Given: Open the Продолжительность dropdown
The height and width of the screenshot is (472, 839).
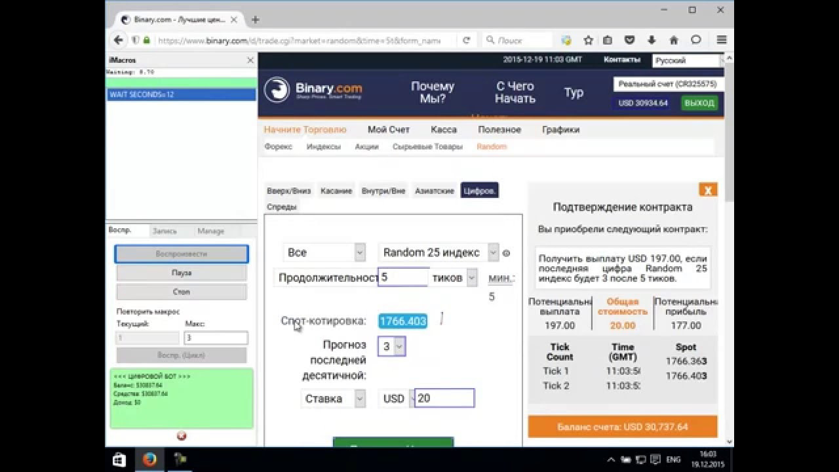Looking at the screenshot, I should coord(326,277).
